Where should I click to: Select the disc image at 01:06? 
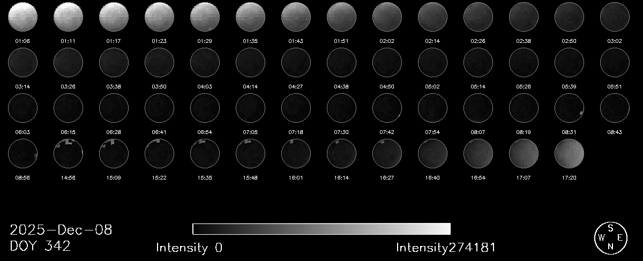[23, 17]
